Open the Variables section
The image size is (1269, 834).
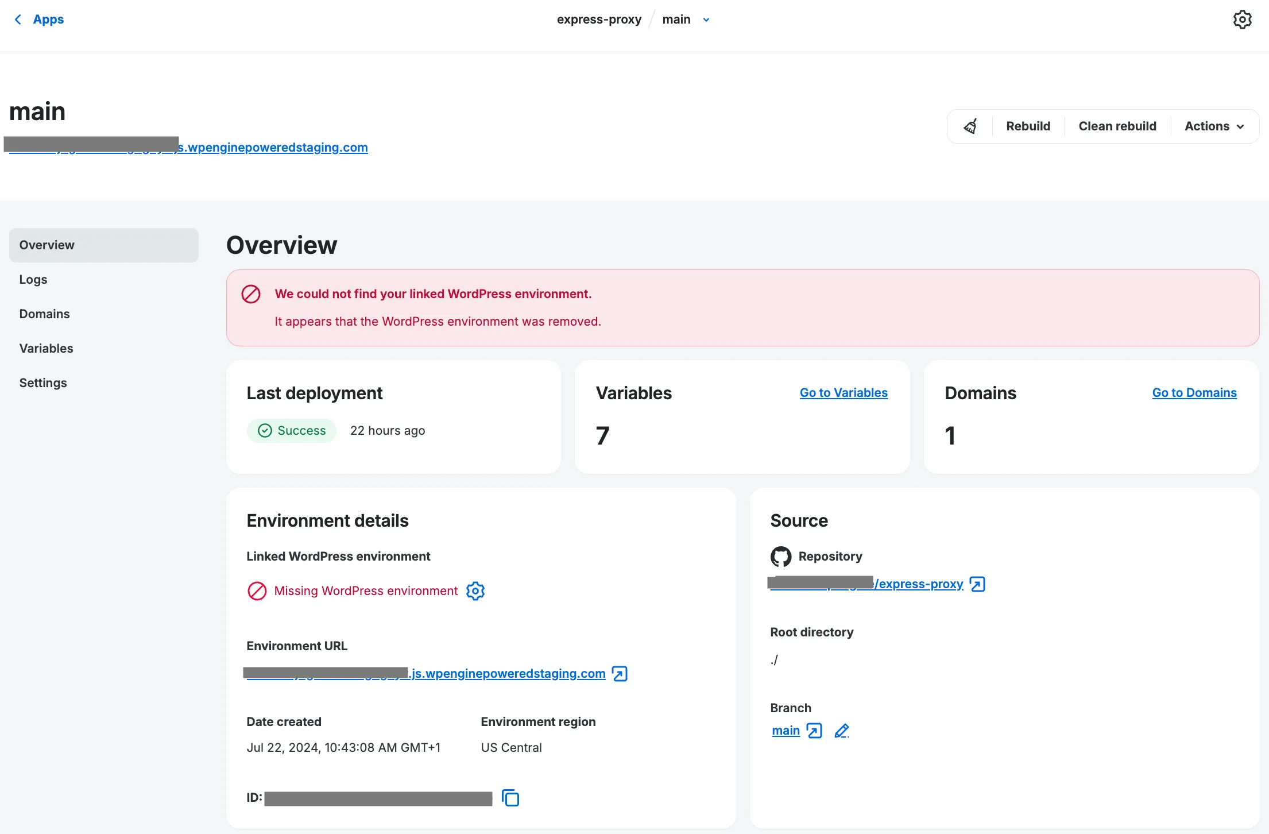[x=46, y=348]
